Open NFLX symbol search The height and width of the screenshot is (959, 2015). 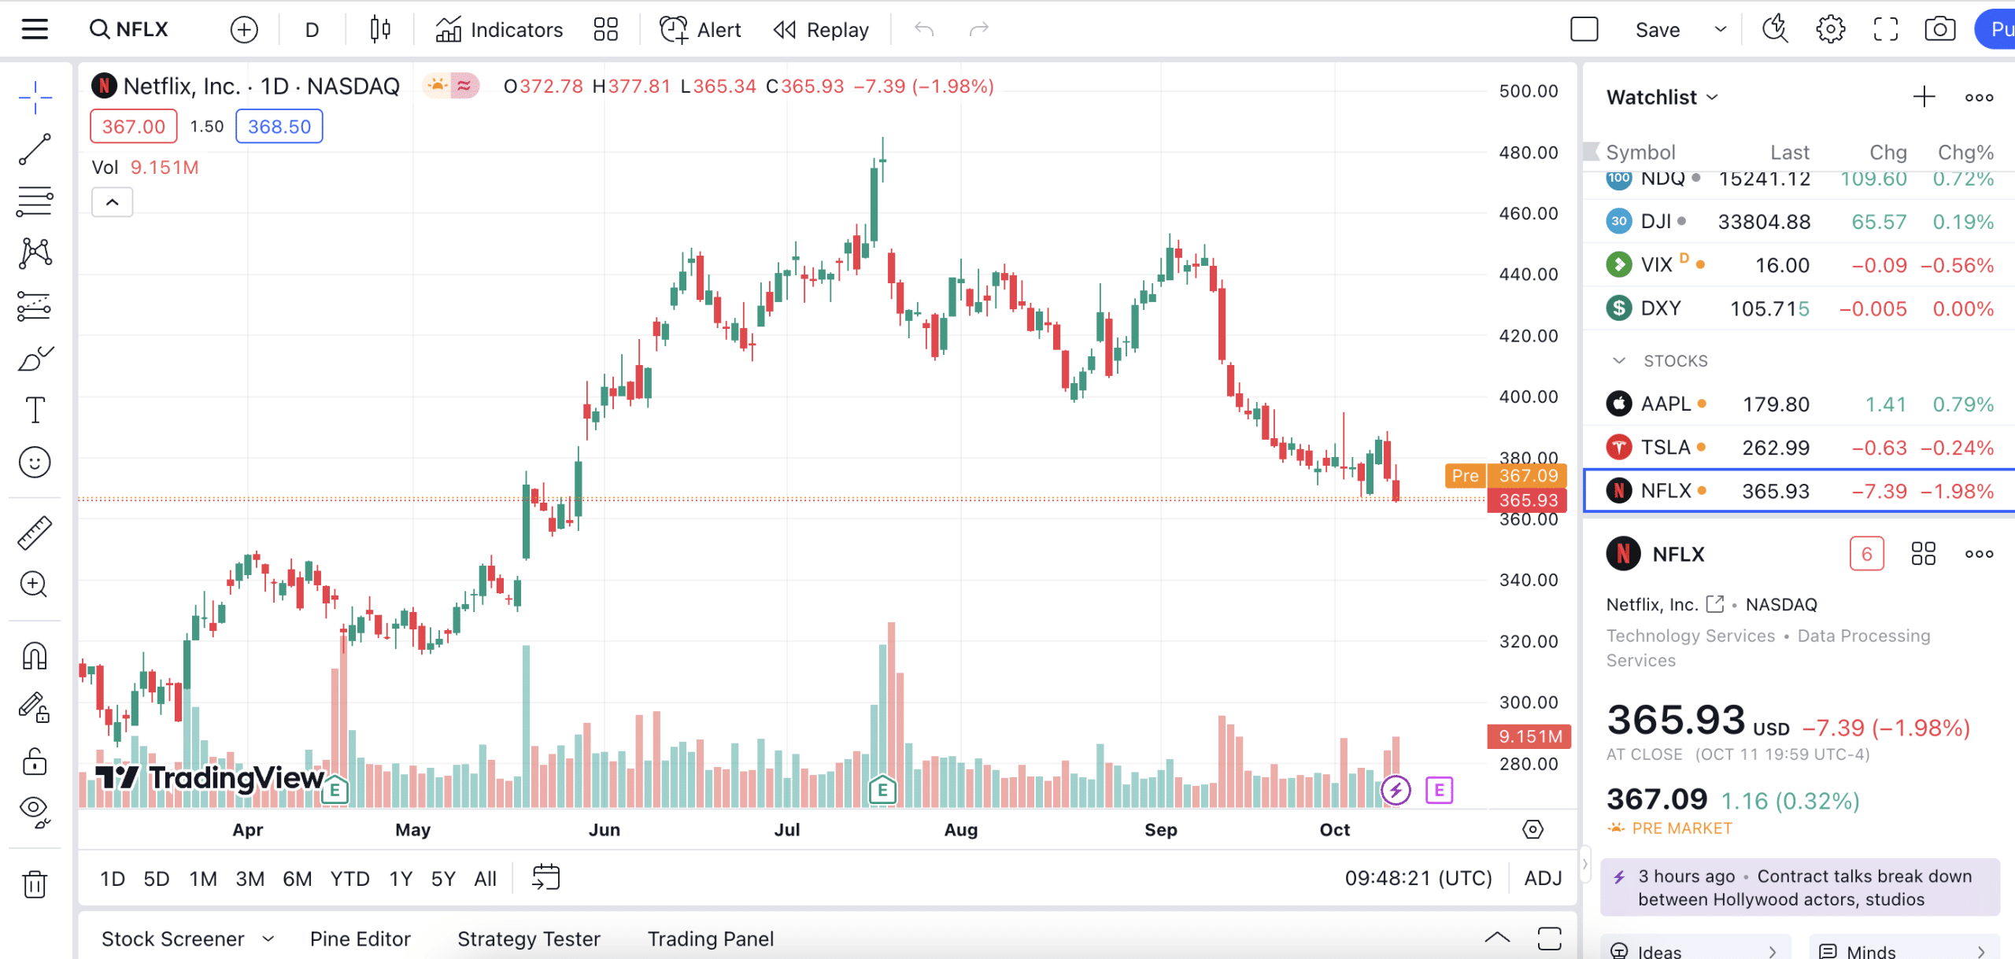[x=130, y=30]
